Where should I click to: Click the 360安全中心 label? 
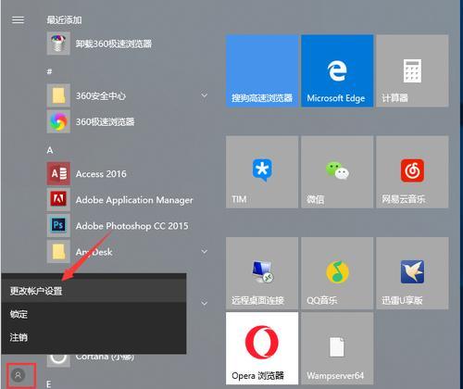(101, 95)
